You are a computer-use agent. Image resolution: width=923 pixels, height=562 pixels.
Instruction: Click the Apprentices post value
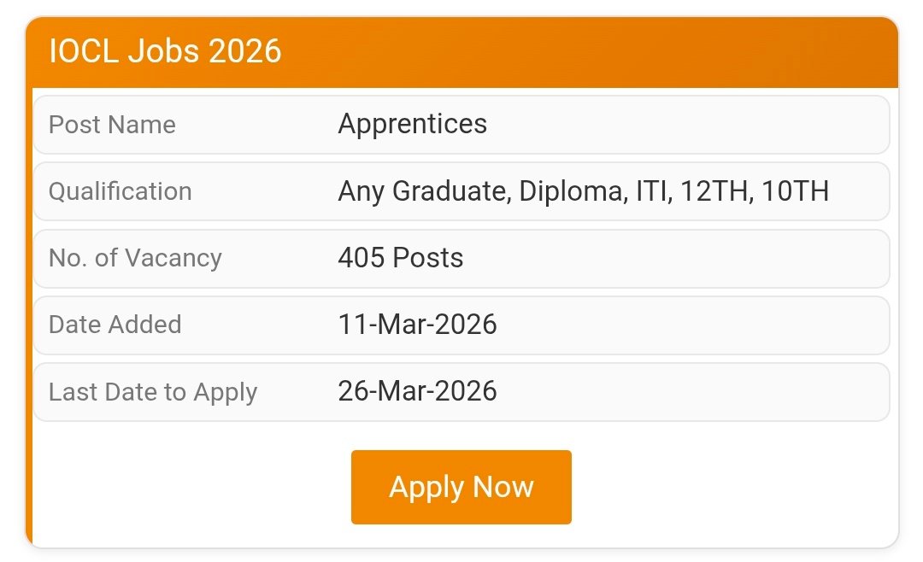412,124
